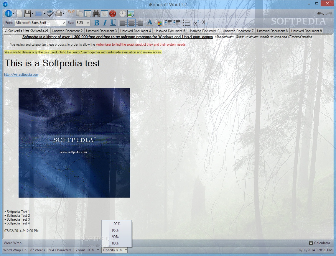Toggle the bullet list

(x=186, y=22)
